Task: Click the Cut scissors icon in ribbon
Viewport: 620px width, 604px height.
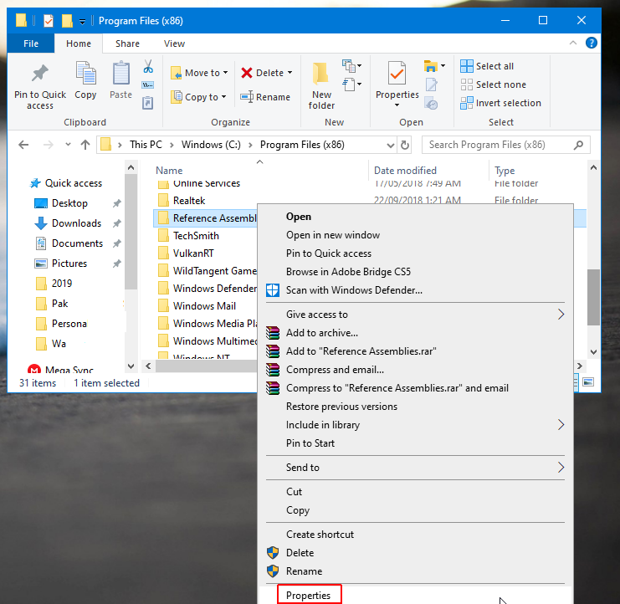Action: coord(148,66)
